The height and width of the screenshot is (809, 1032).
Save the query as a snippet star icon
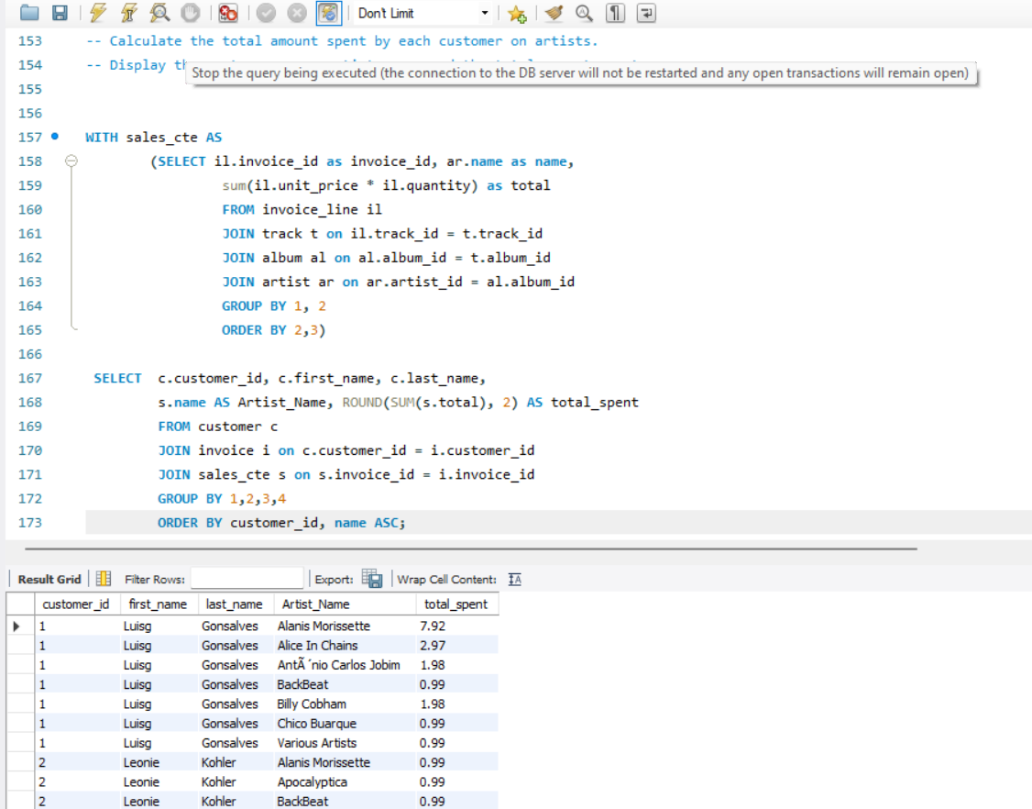pyautogui.click(x=517, y=13)
